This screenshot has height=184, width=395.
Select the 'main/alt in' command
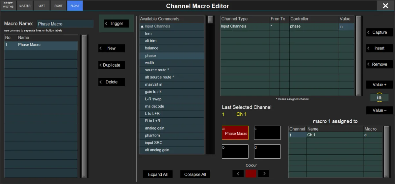click(171, 84)
